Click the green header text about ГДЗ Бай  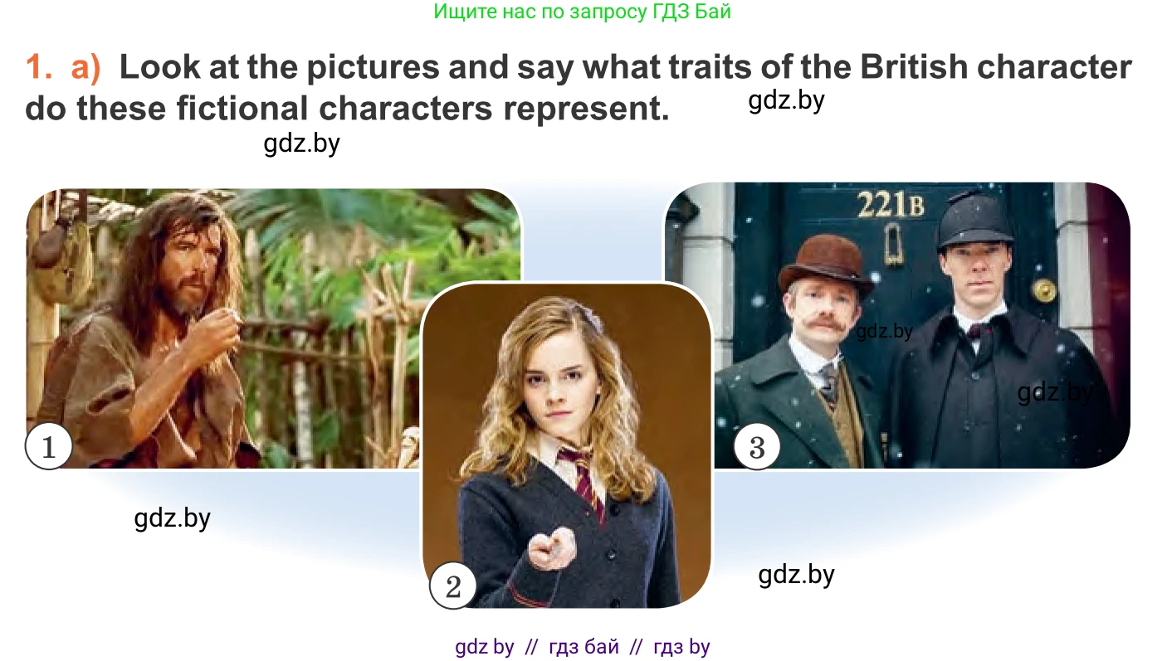coord(583,12)
